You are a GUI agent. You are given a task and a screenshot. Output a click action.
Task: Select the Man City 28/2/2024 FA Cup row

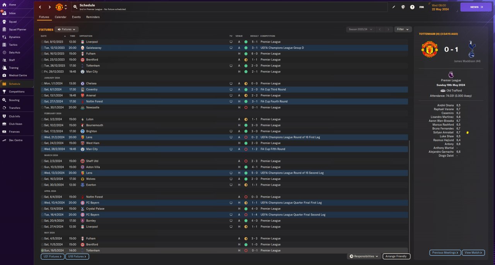coord(224,149)
